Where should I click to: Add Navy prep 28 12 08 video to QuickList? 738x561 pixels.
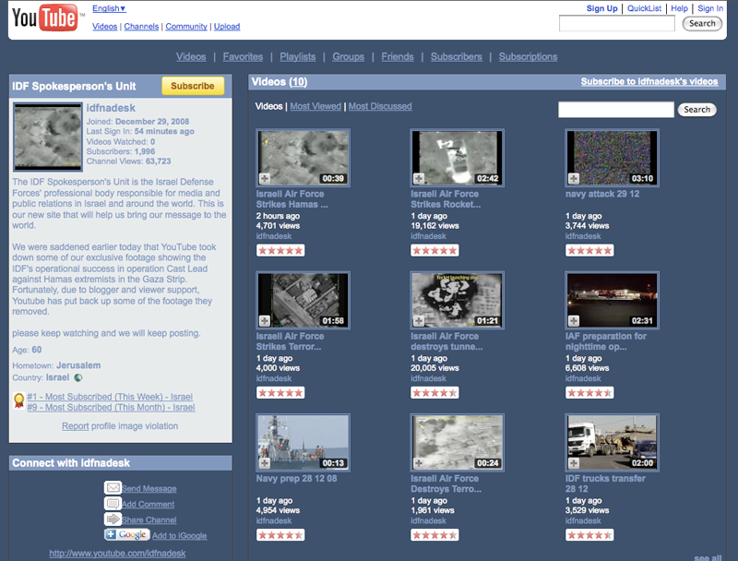coord(265,463)
